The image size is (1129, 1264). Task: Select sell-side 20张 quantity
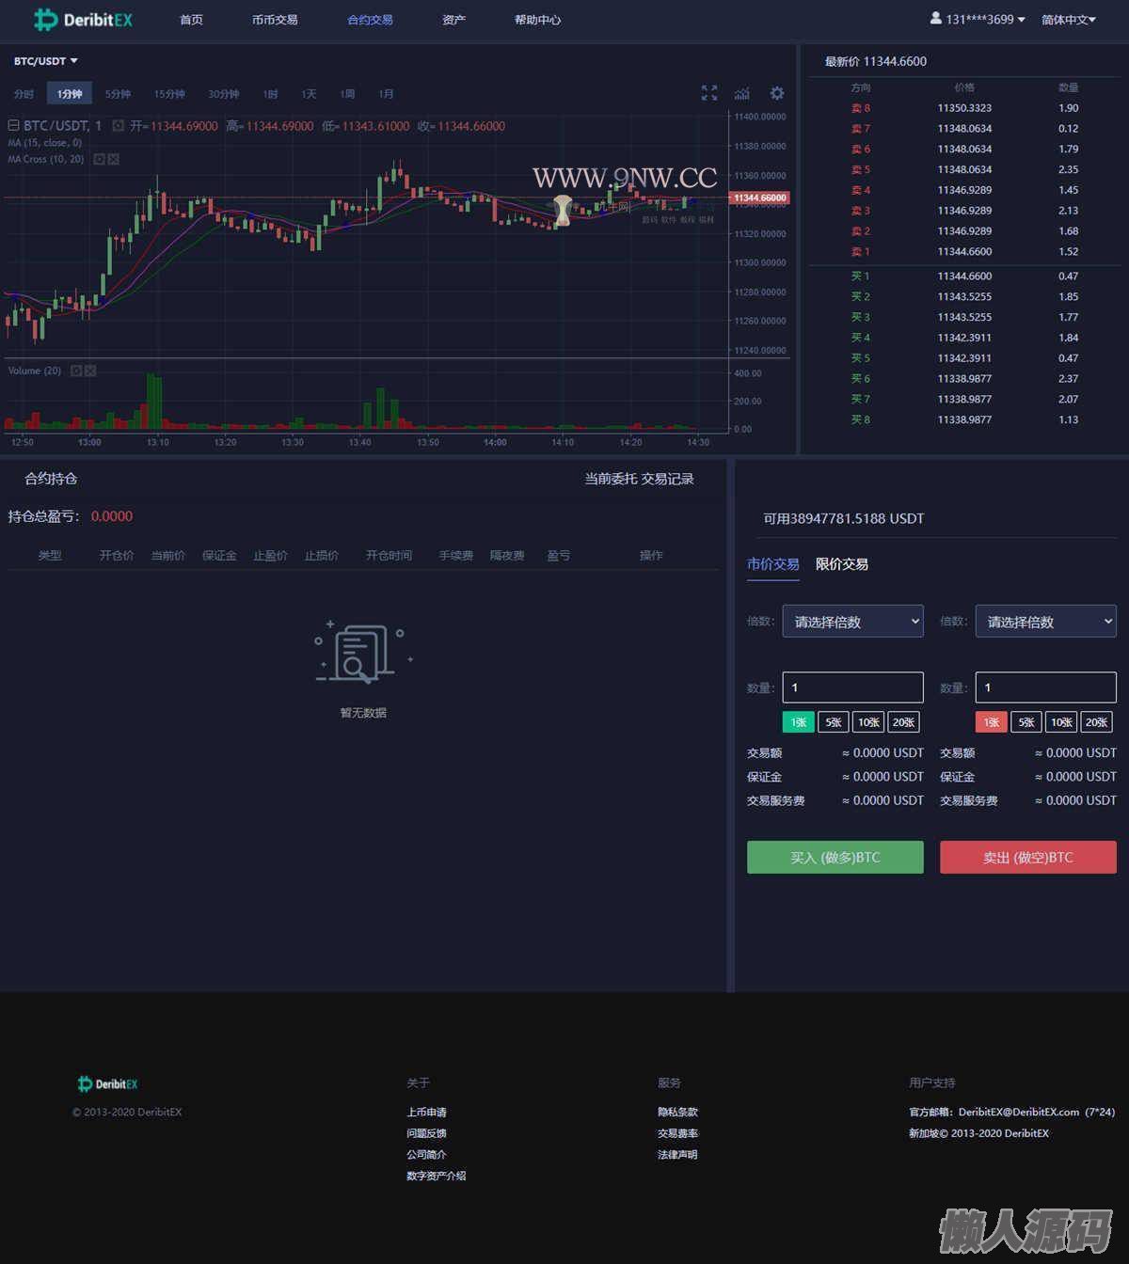tap(1096, 722)
